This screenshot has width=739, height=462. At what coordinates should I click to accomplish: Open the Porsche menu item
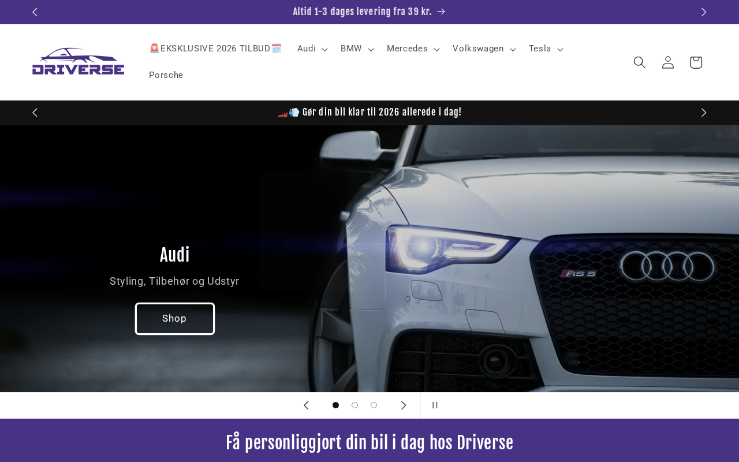pyautogui.click(x=166, y=76)
